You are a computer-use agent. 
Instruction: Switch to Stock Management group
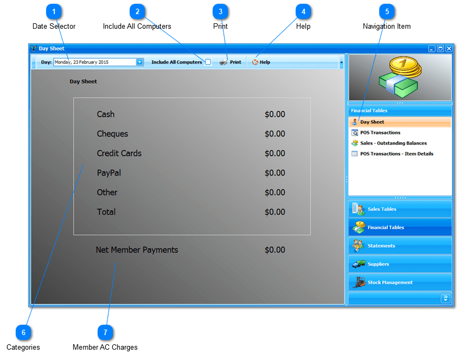400,282
